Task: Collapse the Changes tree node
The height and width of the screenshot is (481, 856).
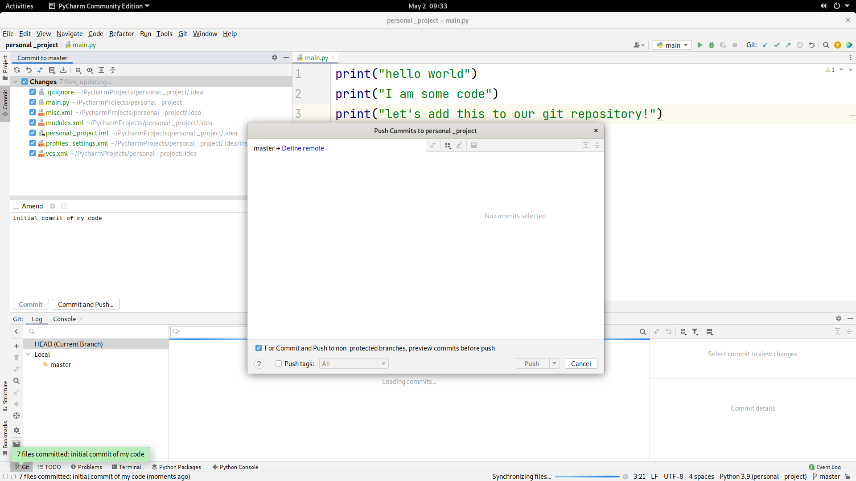Action: (16, 82)
